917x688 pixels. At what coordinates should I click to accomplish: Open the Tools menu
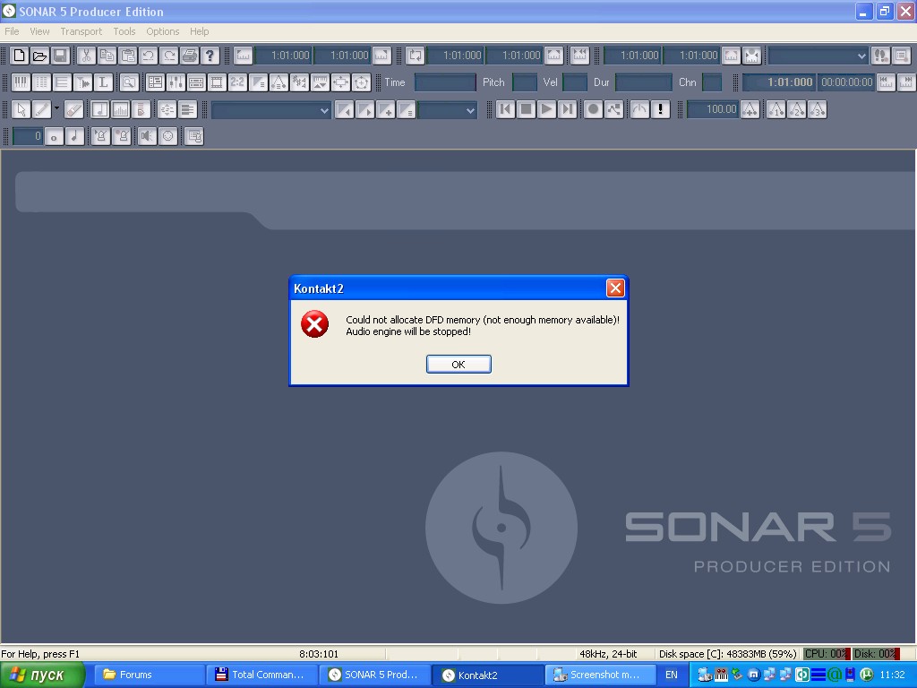tap(124, 31)
